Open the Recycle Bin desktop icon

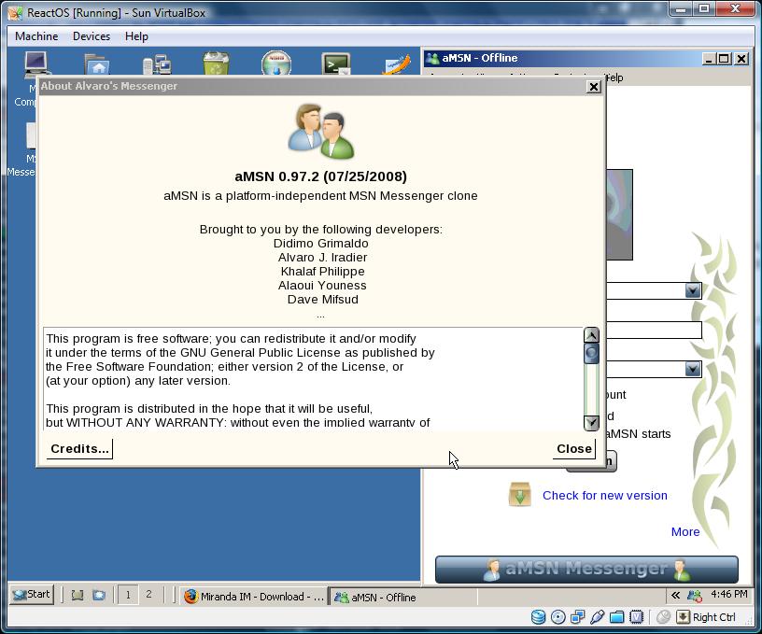216,63
